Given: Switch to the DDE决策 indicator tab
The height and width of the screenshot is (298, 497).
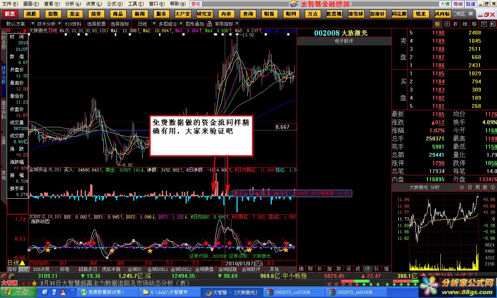Looking at the screenshot, I should point(42,269).
